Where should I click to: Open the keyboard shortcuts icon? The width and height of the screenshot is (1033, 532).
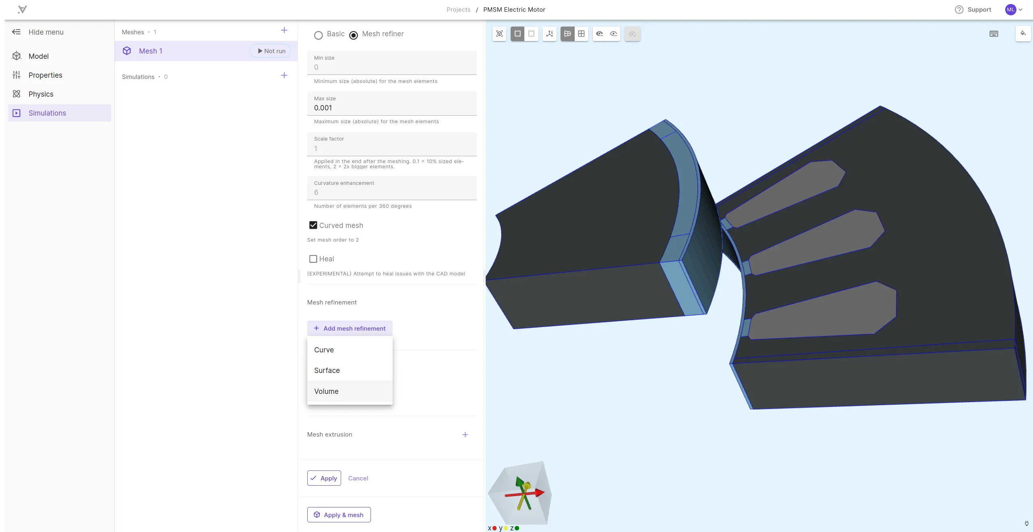(x=994, y=34)
